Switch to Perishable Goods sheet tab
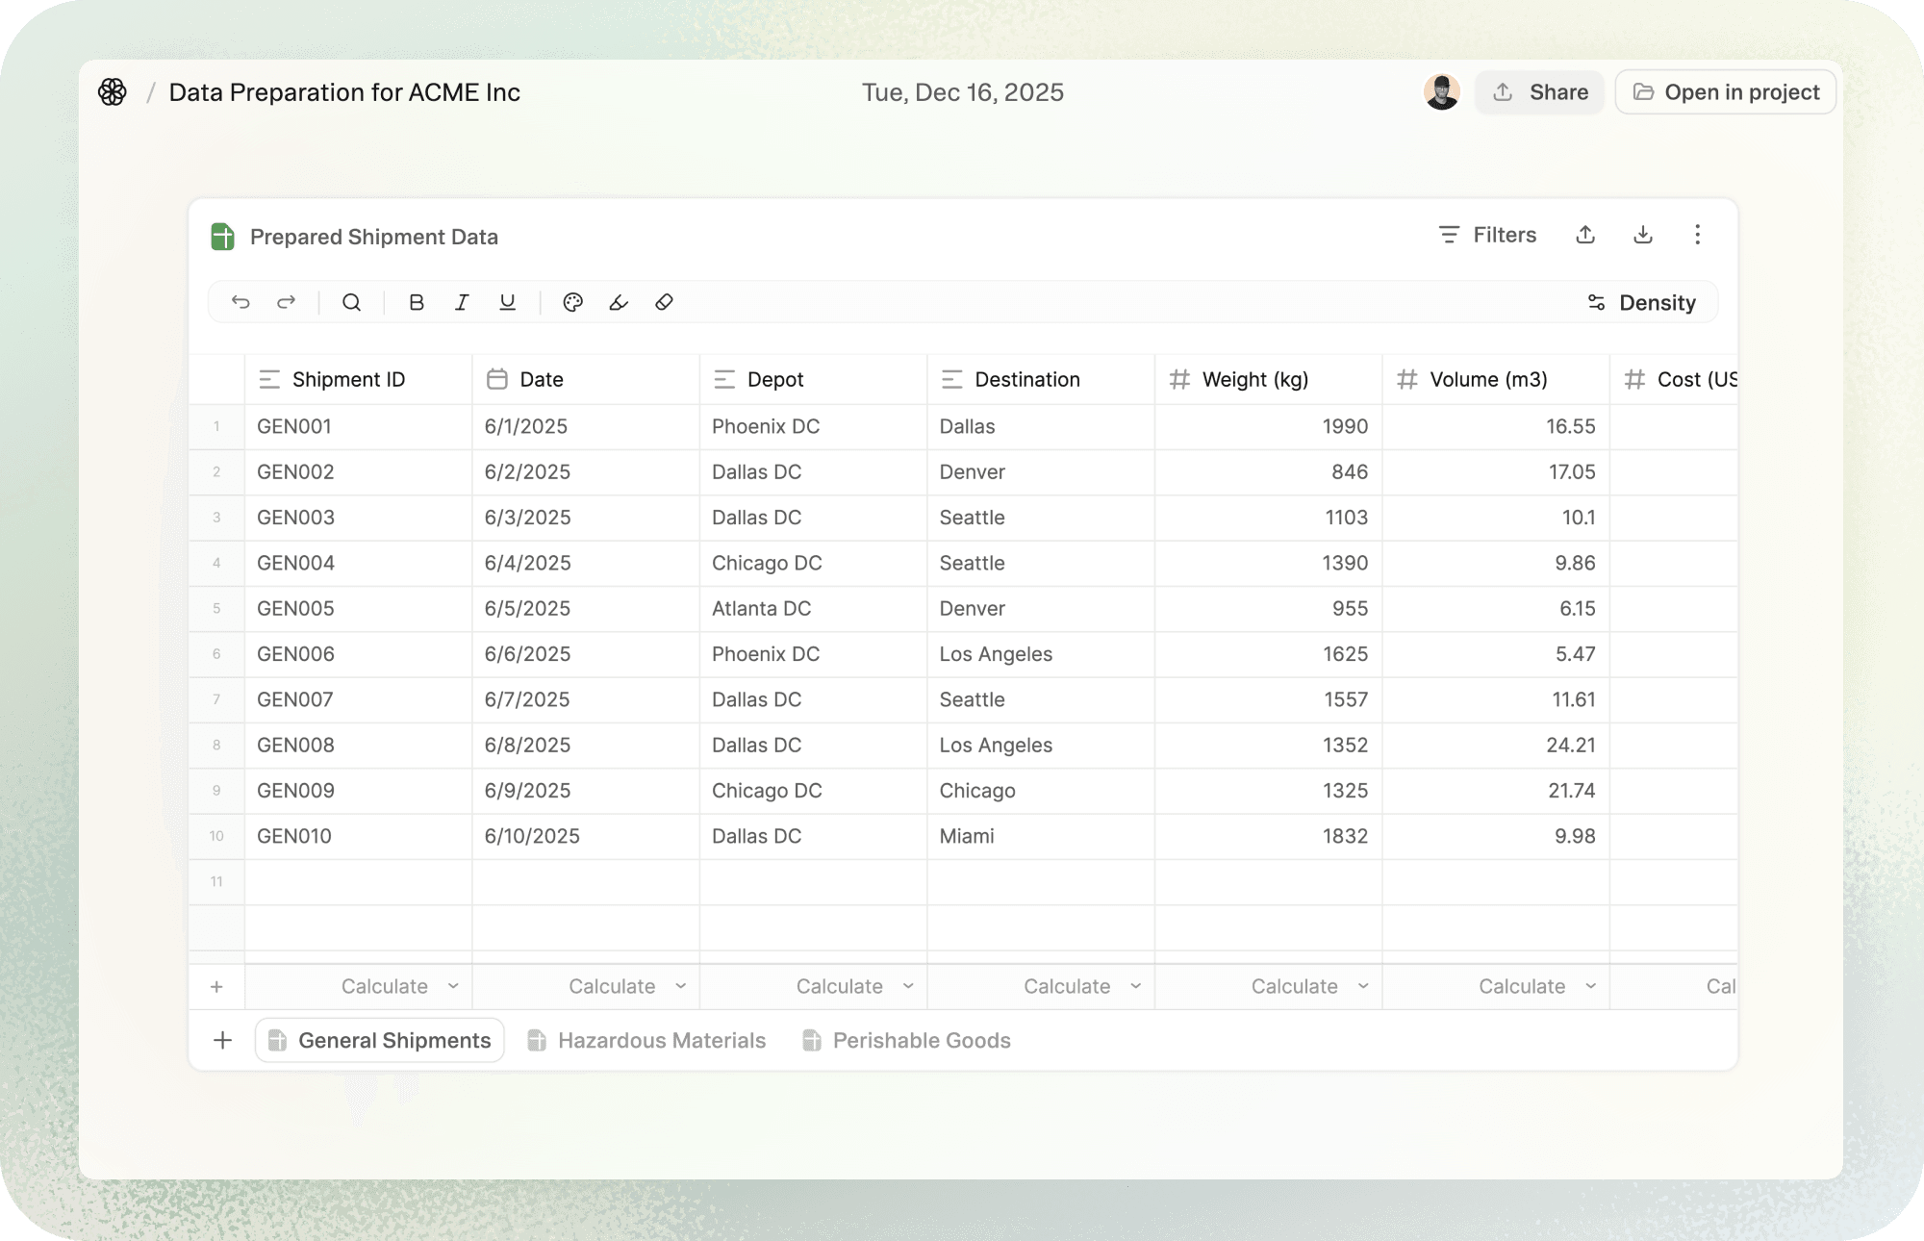 click(x=906, y=1040)
